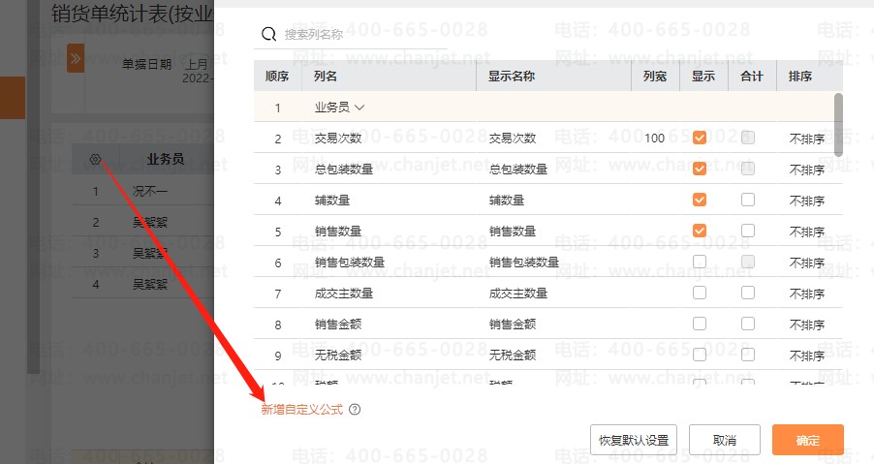
Task: Confirm with the 确定 button
Action: [x=808, y=440]
